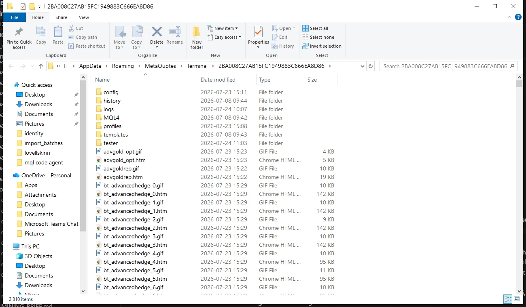Select the tester folder
This screenshot has width=526, height=307.
(x=110, y=143)
